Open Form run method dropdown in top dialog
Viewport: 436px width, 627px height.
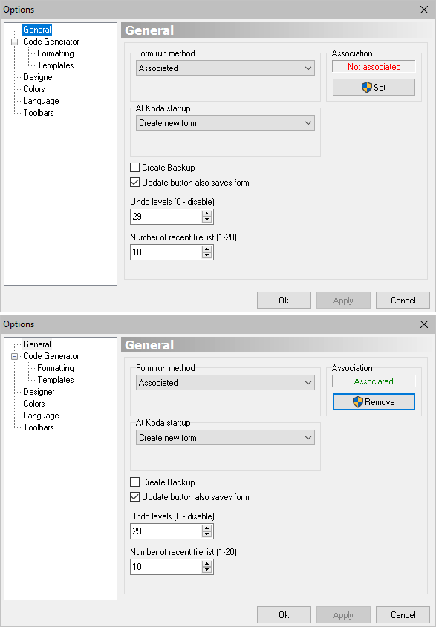(225, 68)
